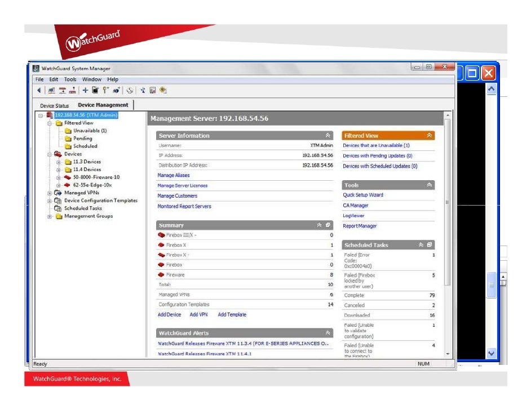The width and height of the screenshot is (531, 410).
Task: Collapse the Server Information panel chevron
Action: (328, 135)
